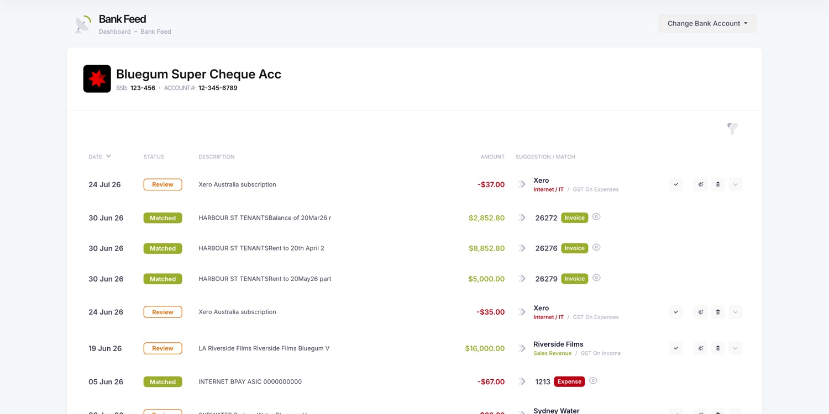This screenshot has width=829, height=414.
Task: Click the Review badge on the 24 Jun row
Action: pyautogui.click(x=162, y=312)
